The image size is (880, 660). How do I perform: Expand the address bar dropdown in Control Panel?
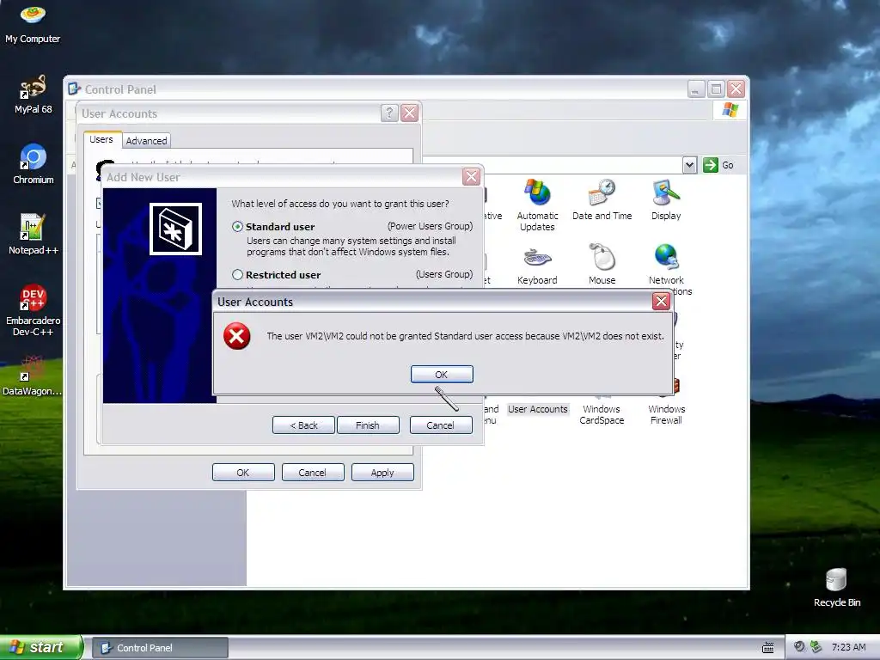[690, 165]
